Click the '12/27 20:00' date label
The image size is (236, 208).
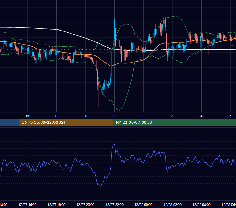coord(85,205)
